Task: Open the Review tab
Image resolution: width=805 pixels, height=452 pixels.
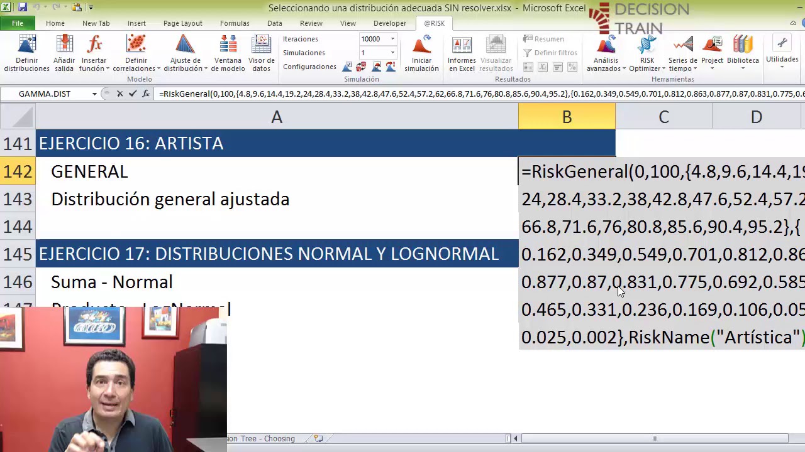Action: pyautogui.click(x=311, y=23)
